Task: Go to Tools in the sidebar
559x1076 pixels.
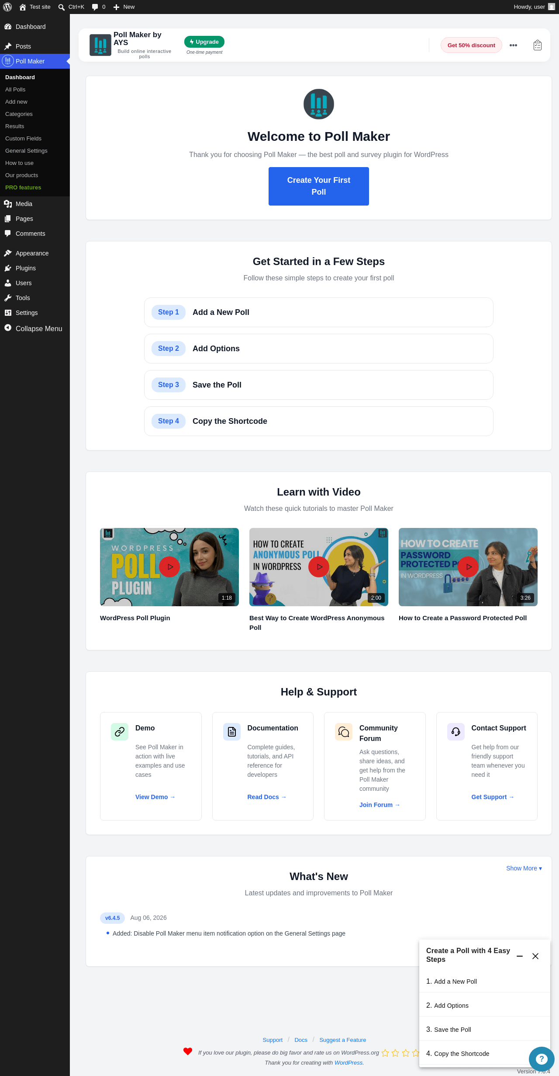Action: (x=35, y=298)
